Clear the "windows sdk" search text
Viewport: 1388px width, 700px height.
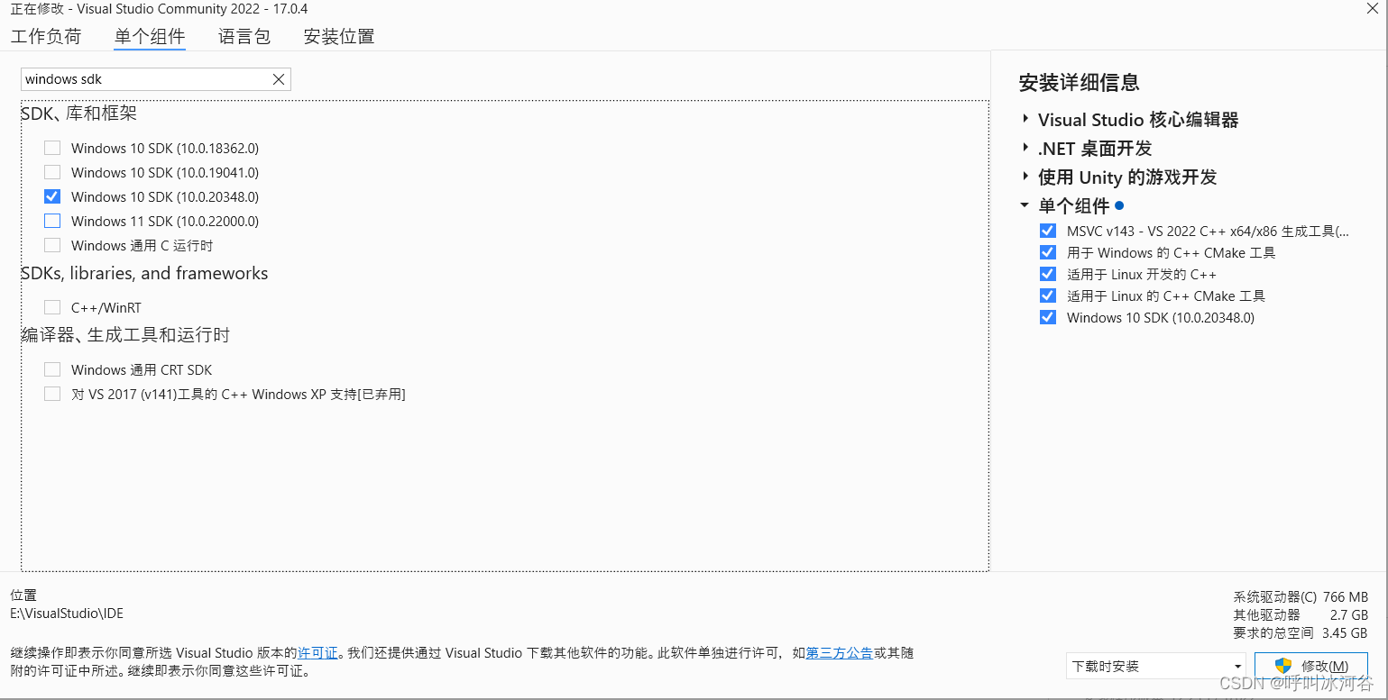(279, 79)
